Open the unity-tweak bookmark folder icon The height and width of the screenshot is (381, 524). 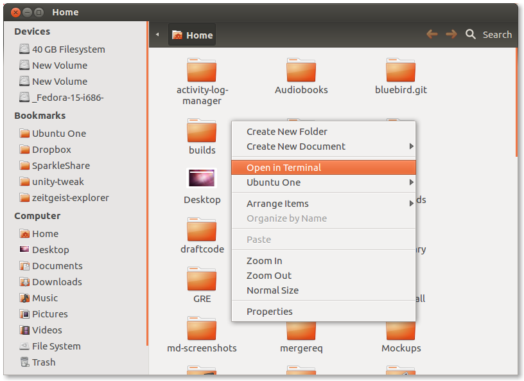[24, 182]
